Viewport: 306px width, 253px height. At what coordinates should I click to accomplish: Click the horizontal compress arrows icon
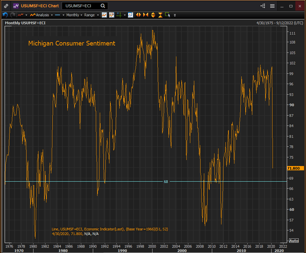point(146,15)
